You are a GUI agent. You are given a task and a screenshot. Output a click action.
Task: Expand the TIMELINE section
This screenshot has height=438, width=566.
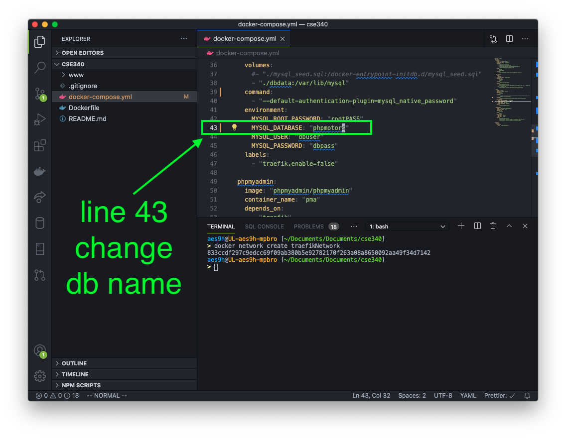(x=125, y=374)
